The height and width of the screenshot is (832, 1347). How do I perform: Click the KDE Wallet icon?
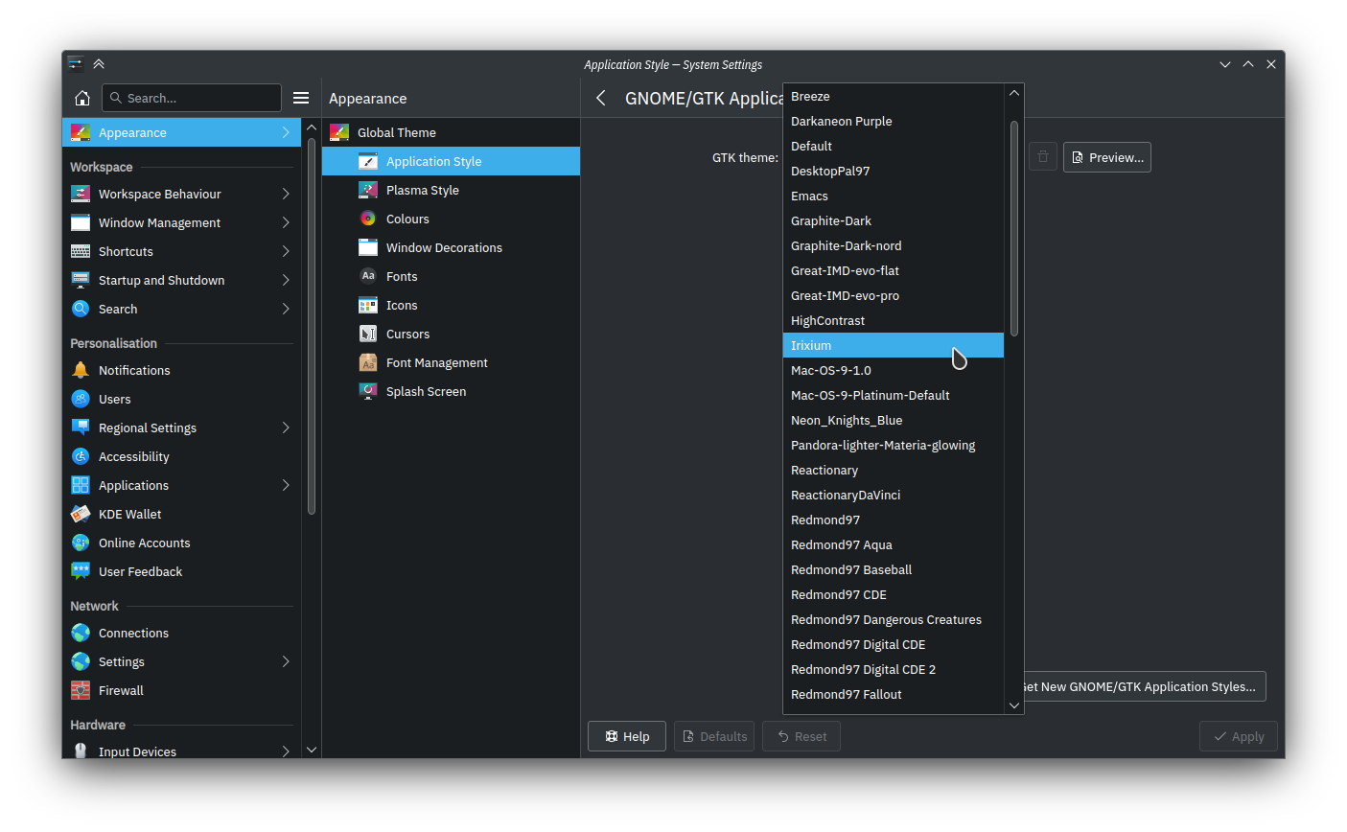81,514
